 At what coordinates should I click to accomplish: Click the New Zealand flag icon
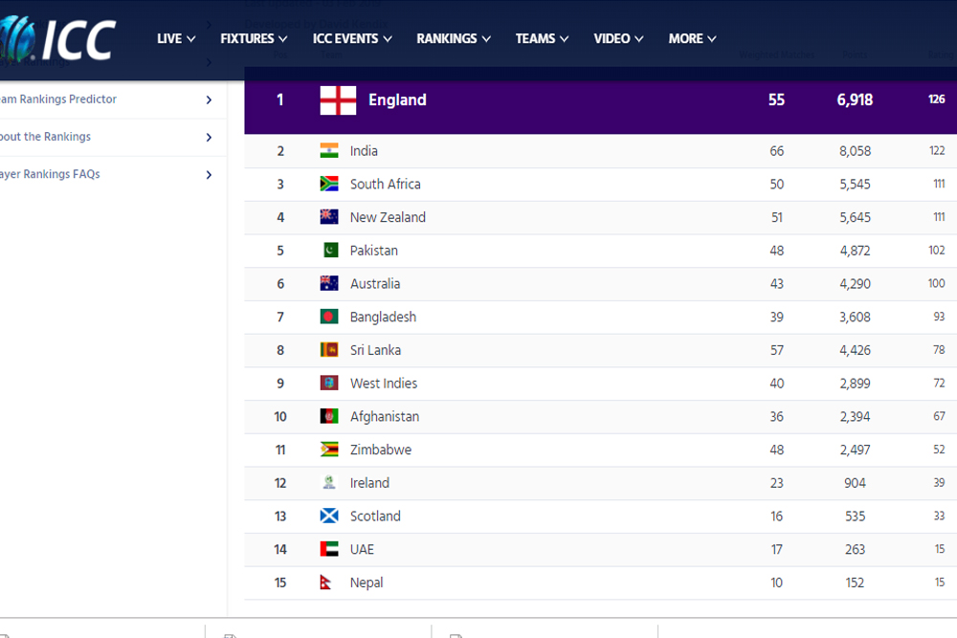(329, 216)
